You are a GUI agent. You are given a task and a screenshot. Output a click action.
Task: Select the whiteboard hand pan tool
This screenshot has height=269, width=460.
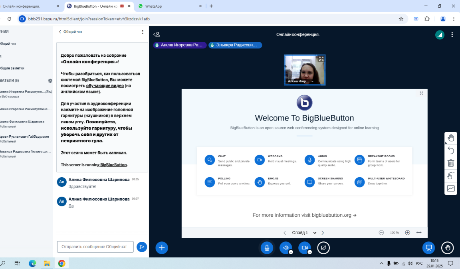tap(451, 138)
